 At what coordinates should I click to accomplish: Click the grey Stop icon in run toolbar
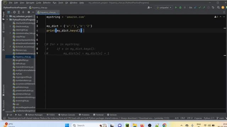tap(184, 7)
